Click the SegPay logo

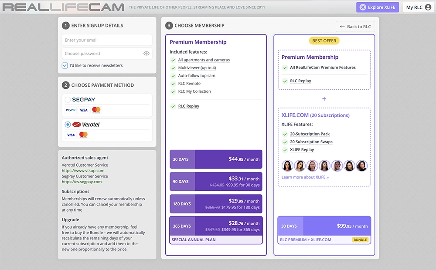pos(83,99)
